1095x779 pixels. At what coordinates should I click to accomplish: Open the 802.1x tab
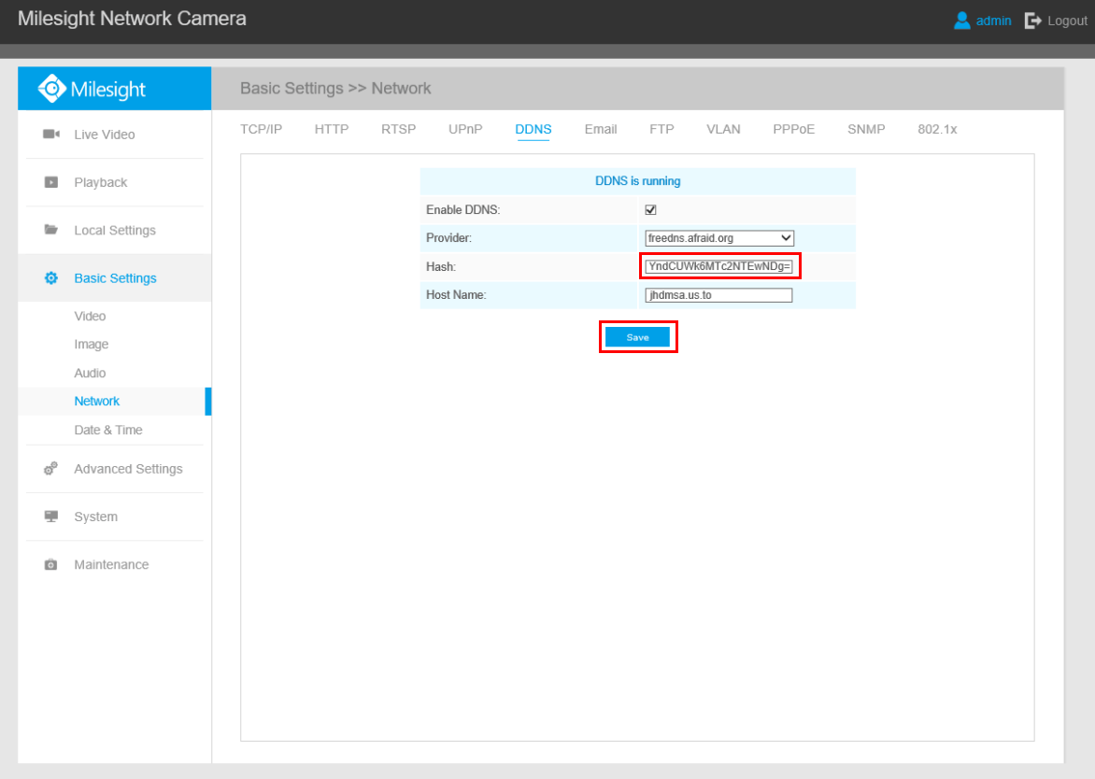[937, 129]
